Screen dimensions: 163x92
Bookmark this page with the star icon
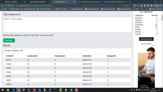[x=127, y=6]
